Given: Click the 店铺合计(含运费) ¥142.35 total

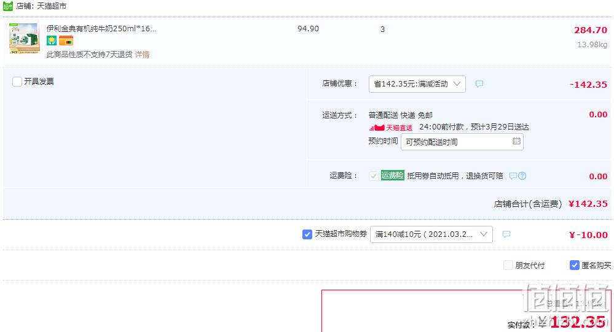Looking at the screenshot, I should coord(551,204).
